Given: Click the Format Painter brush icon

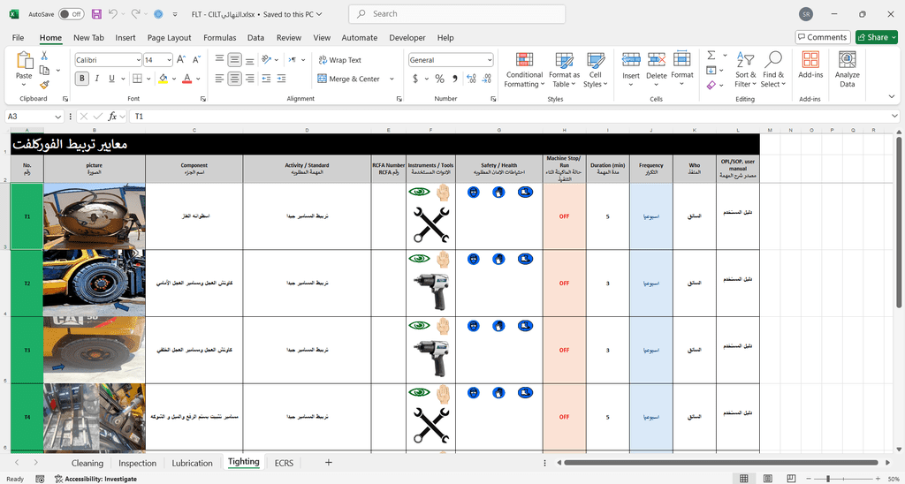Looking at the screenshot, I should coord(44,84).
